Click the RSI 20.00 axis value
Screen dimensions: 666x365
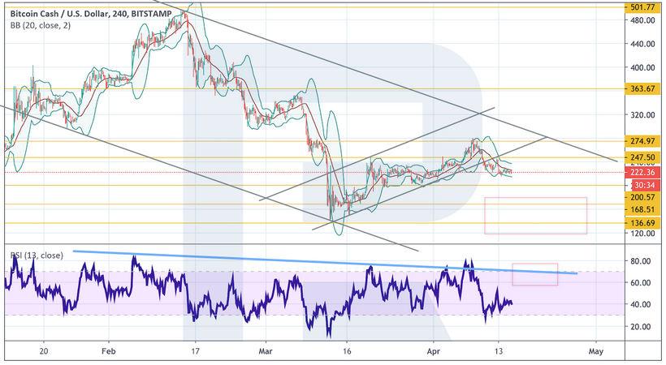coord(641,326)
